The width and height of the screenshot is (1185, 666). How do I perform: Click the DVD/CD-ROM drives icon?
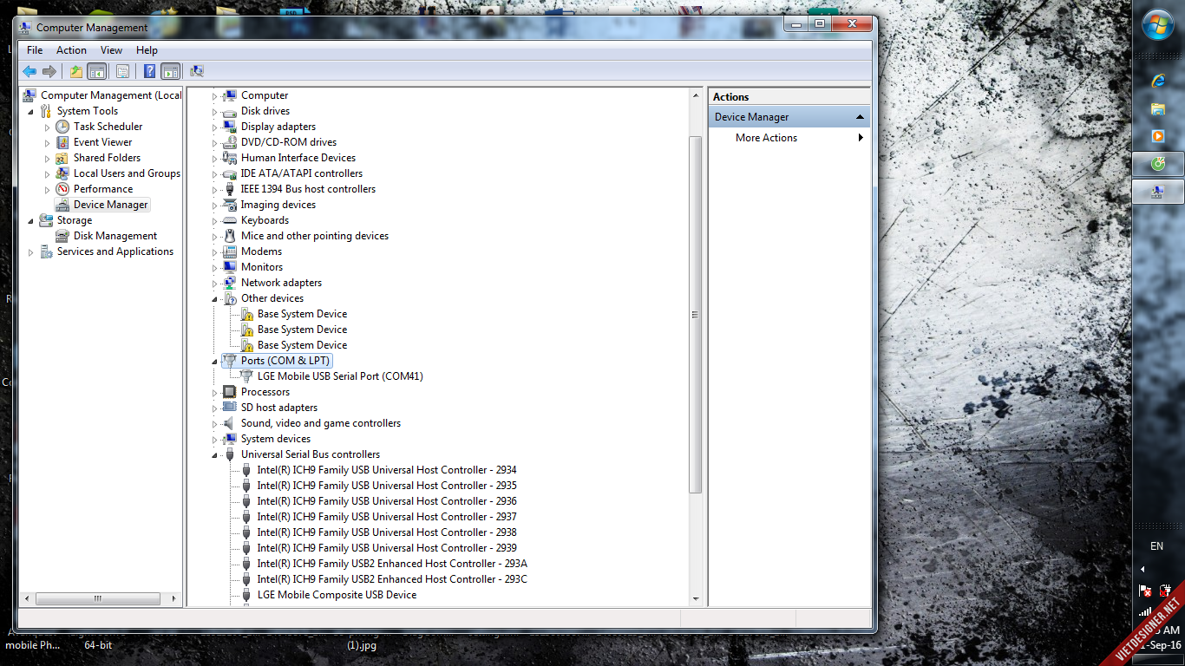pos(230,142)
